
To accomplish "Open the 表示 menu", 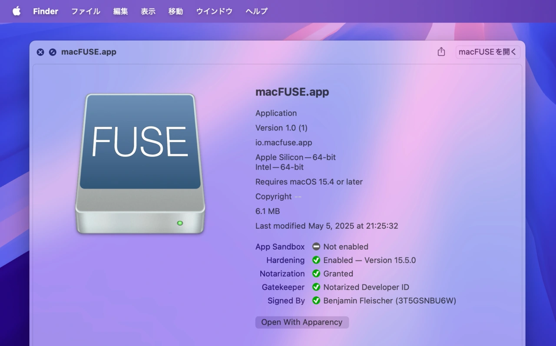I will click(x=148, y=11).
